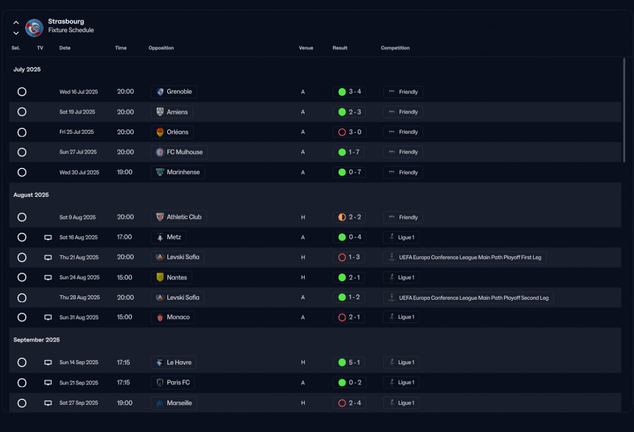Click the TV column header

pos(40,48)
